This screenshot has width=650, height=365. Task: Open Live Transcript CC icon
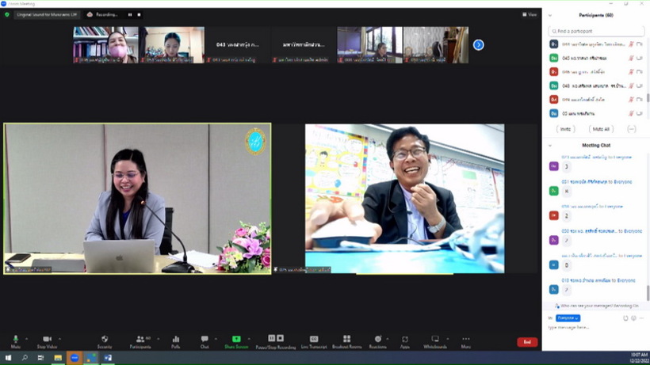[x=314, y=339]
